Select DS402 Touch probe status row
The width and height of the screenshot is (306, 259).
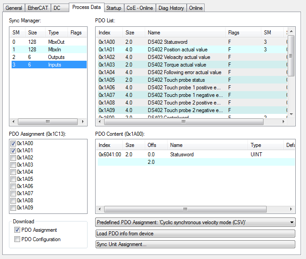point(192,80)
